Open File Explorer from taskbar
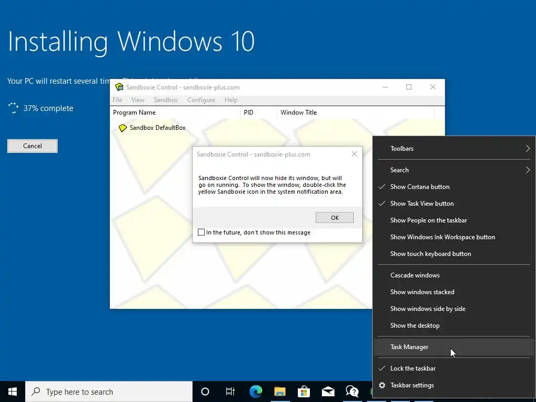 [x=280, y=392]
